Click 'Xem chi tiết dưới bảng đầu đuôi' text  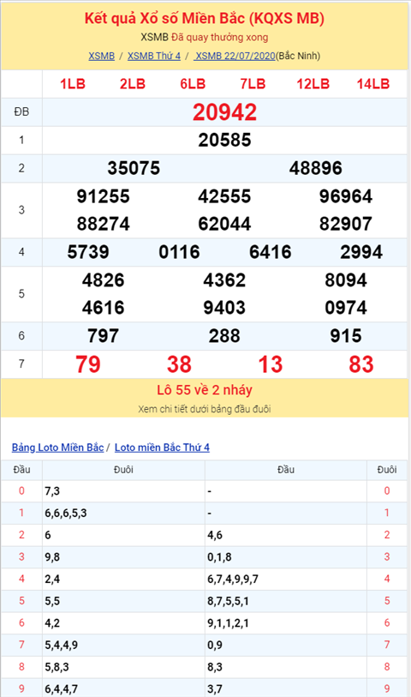pyautogui.click(x=205, y=409)
